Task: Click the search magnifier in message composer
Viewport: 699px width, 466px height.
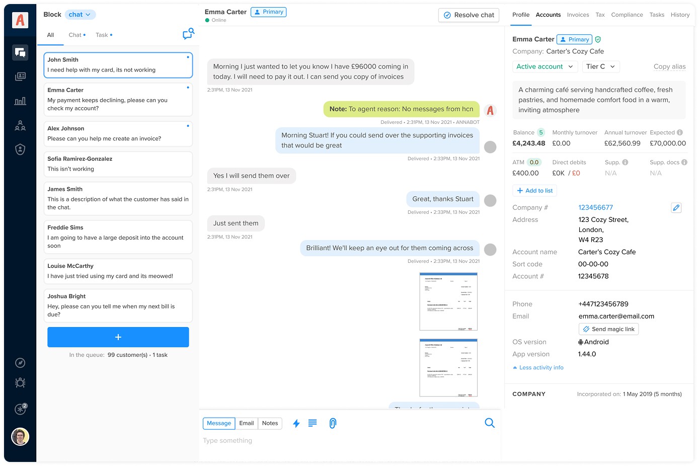Action: coord(490,423)
